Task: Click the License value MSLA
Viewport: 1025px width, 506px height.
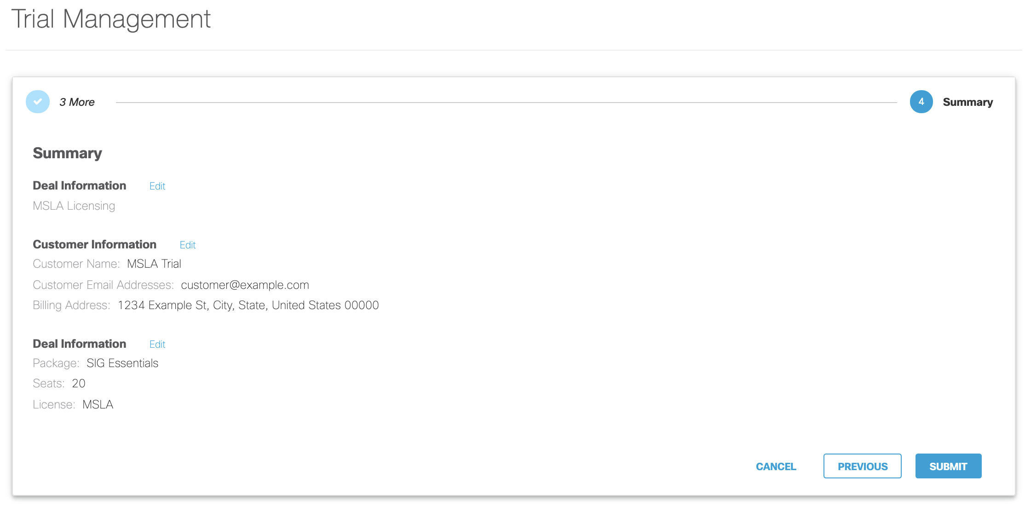Action: point(98,405)
